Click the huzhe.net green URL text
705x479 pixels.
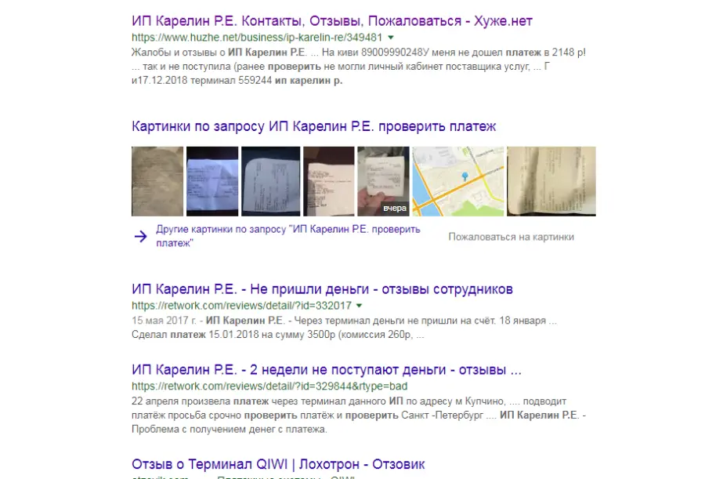tap(257, 38)
